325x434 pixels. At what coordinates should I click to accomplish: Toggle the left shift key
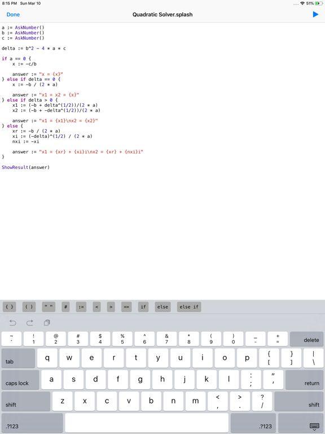pyautogui.click(x=26, y=401)
